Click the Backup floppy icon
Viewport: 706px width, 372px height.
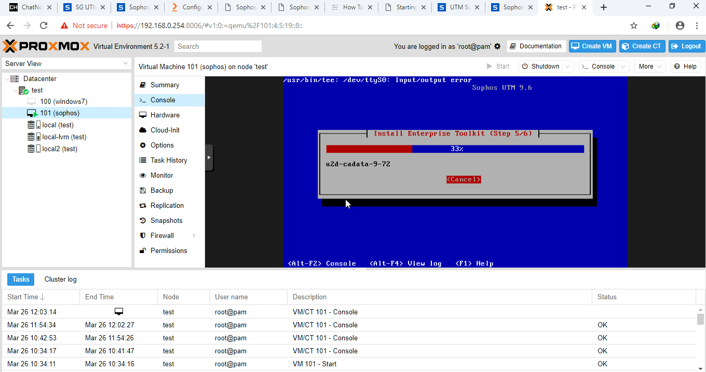pyautogui.click(x=143, y=190)
